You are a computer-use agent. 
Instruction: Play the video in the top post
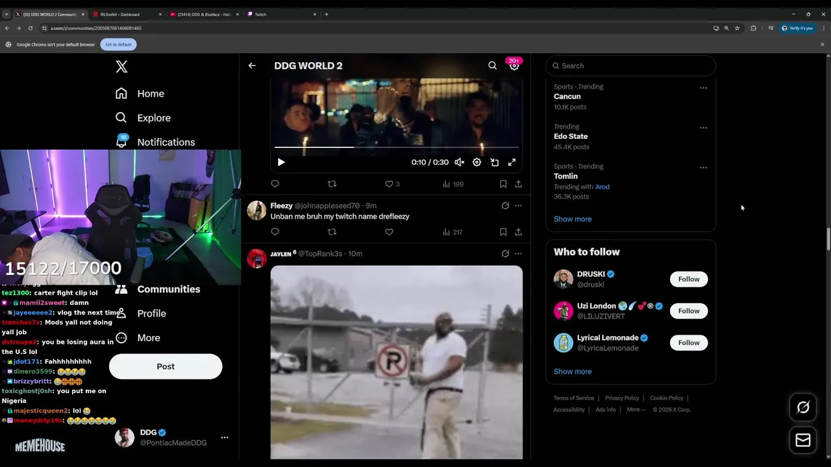(x=281, y=162)
